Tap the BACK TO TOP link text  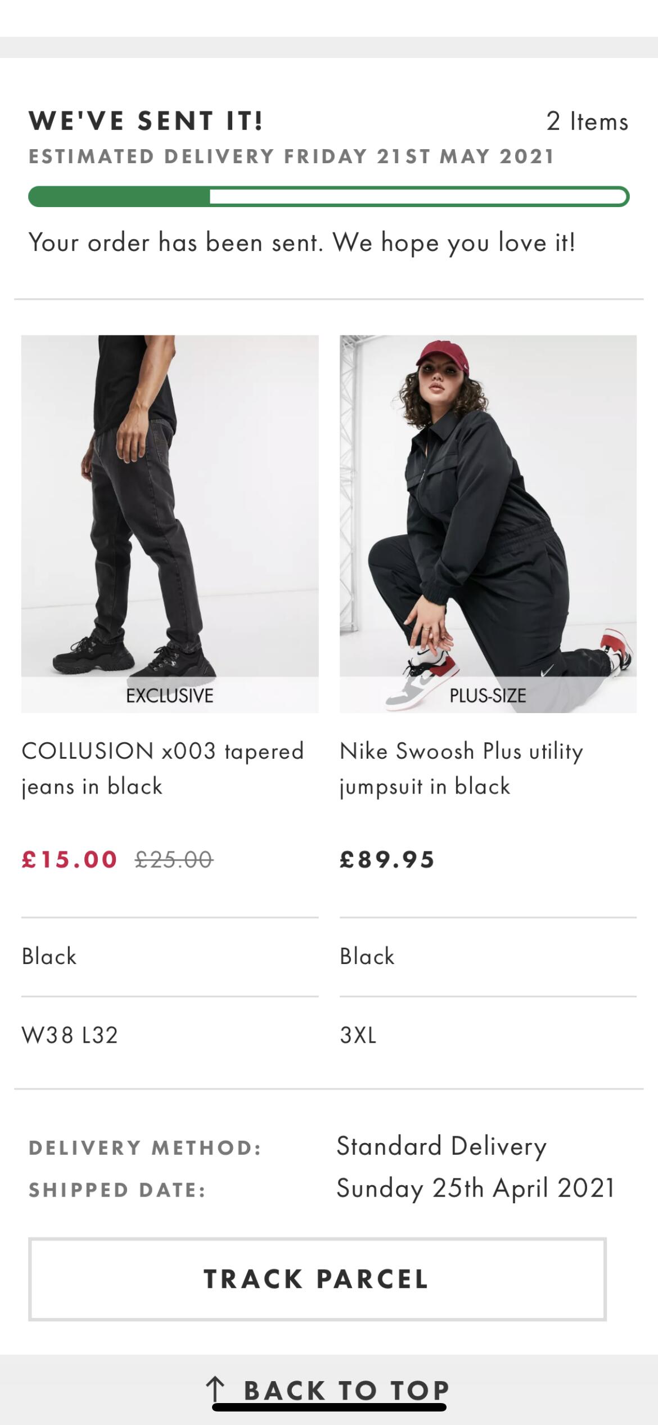346,1391
